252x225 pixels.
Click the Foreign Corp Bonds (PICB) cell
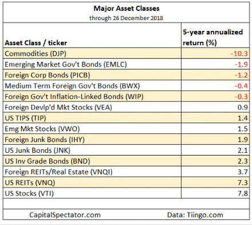tap(92, 75)
